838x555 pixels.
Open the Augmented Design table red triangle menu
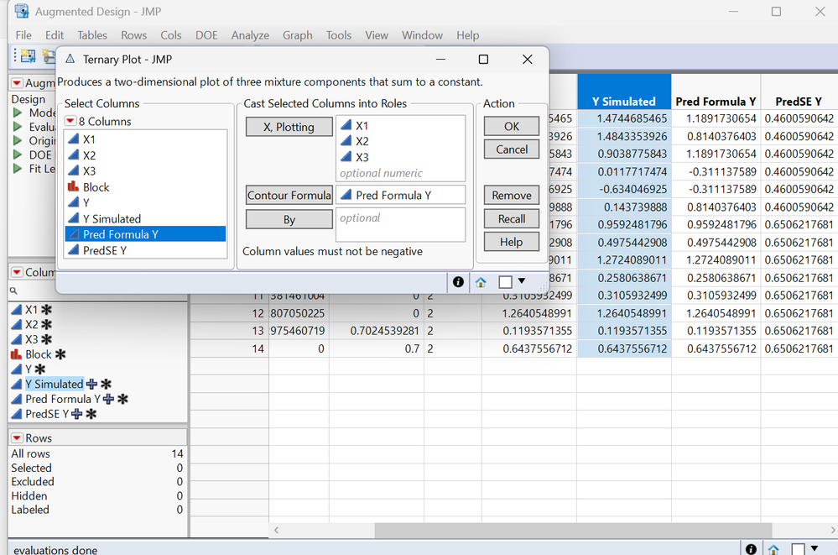click(x=17, y=83)
